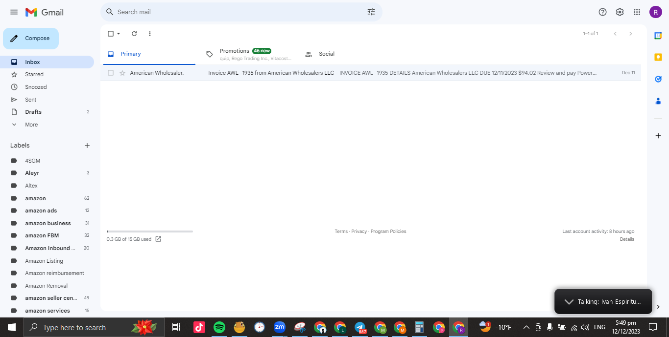Screen dimensions: 669x337
Task: Hide the side panel chevron
Action: 658,307
